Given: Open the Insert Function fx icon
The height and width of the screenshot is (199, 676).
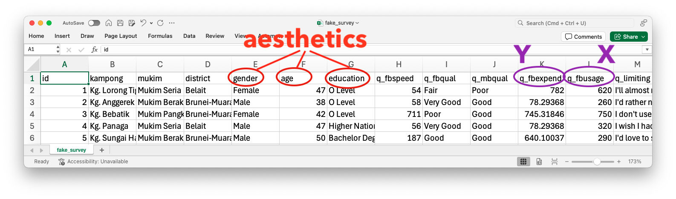Looking at the screenshot, I should [x=95, y=50].
